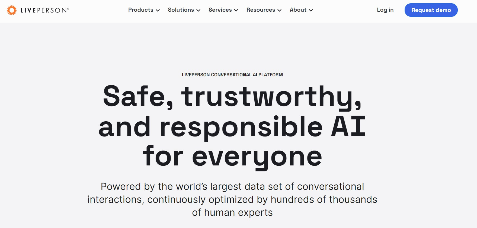Click the LIVEPERSON wordmark in header

click(x=45, y=10)
